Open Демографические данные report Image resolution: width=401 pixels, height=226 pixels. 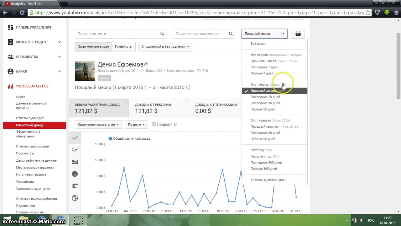coord(36,160)
